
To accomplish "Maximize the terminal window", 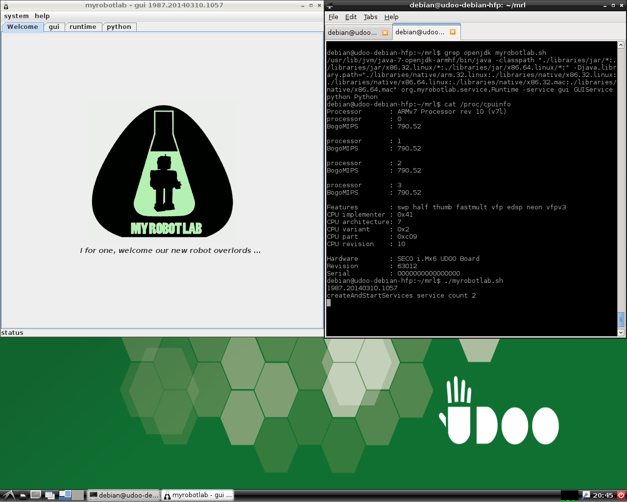I will [x=614, y=5].
